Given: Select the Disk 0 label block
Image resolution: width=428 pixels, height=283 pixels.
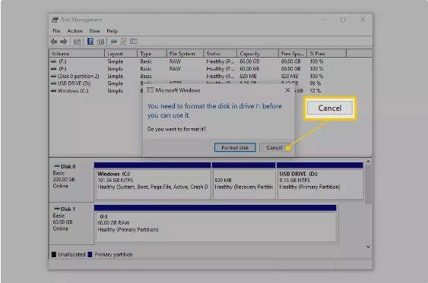Looking at the screenshot, I should 71,180.
